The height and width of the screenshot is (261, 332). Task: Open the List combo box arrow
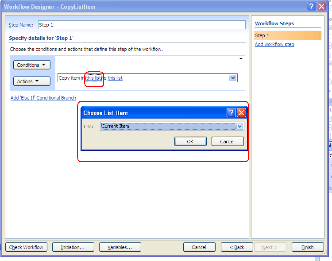(239, 127)
